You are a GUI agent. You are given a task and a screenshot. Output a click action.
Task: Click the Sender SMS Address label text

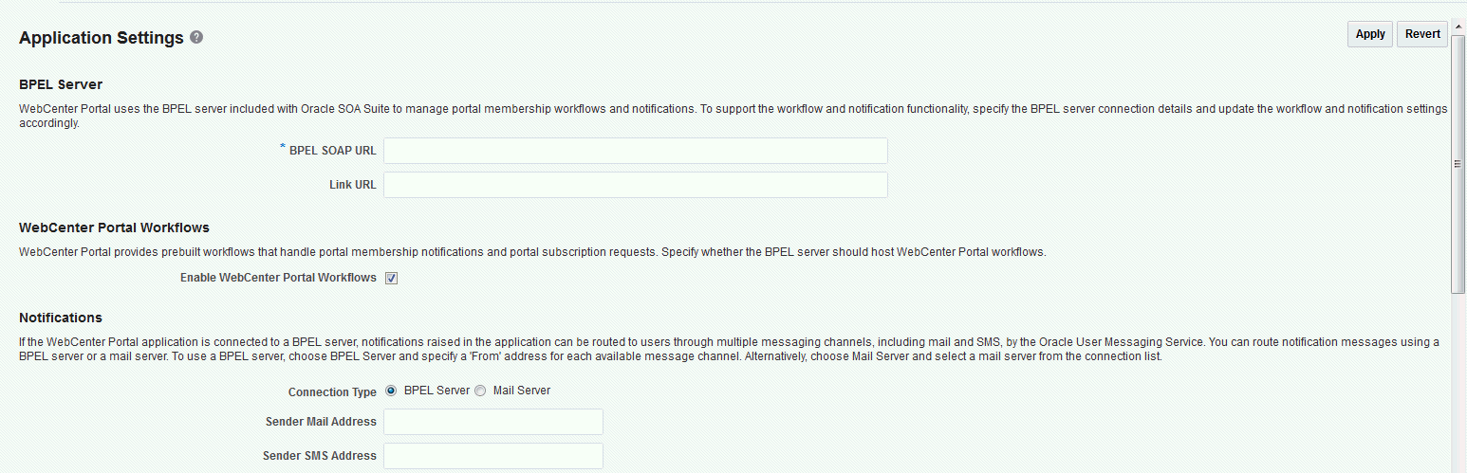pos(320,456)
